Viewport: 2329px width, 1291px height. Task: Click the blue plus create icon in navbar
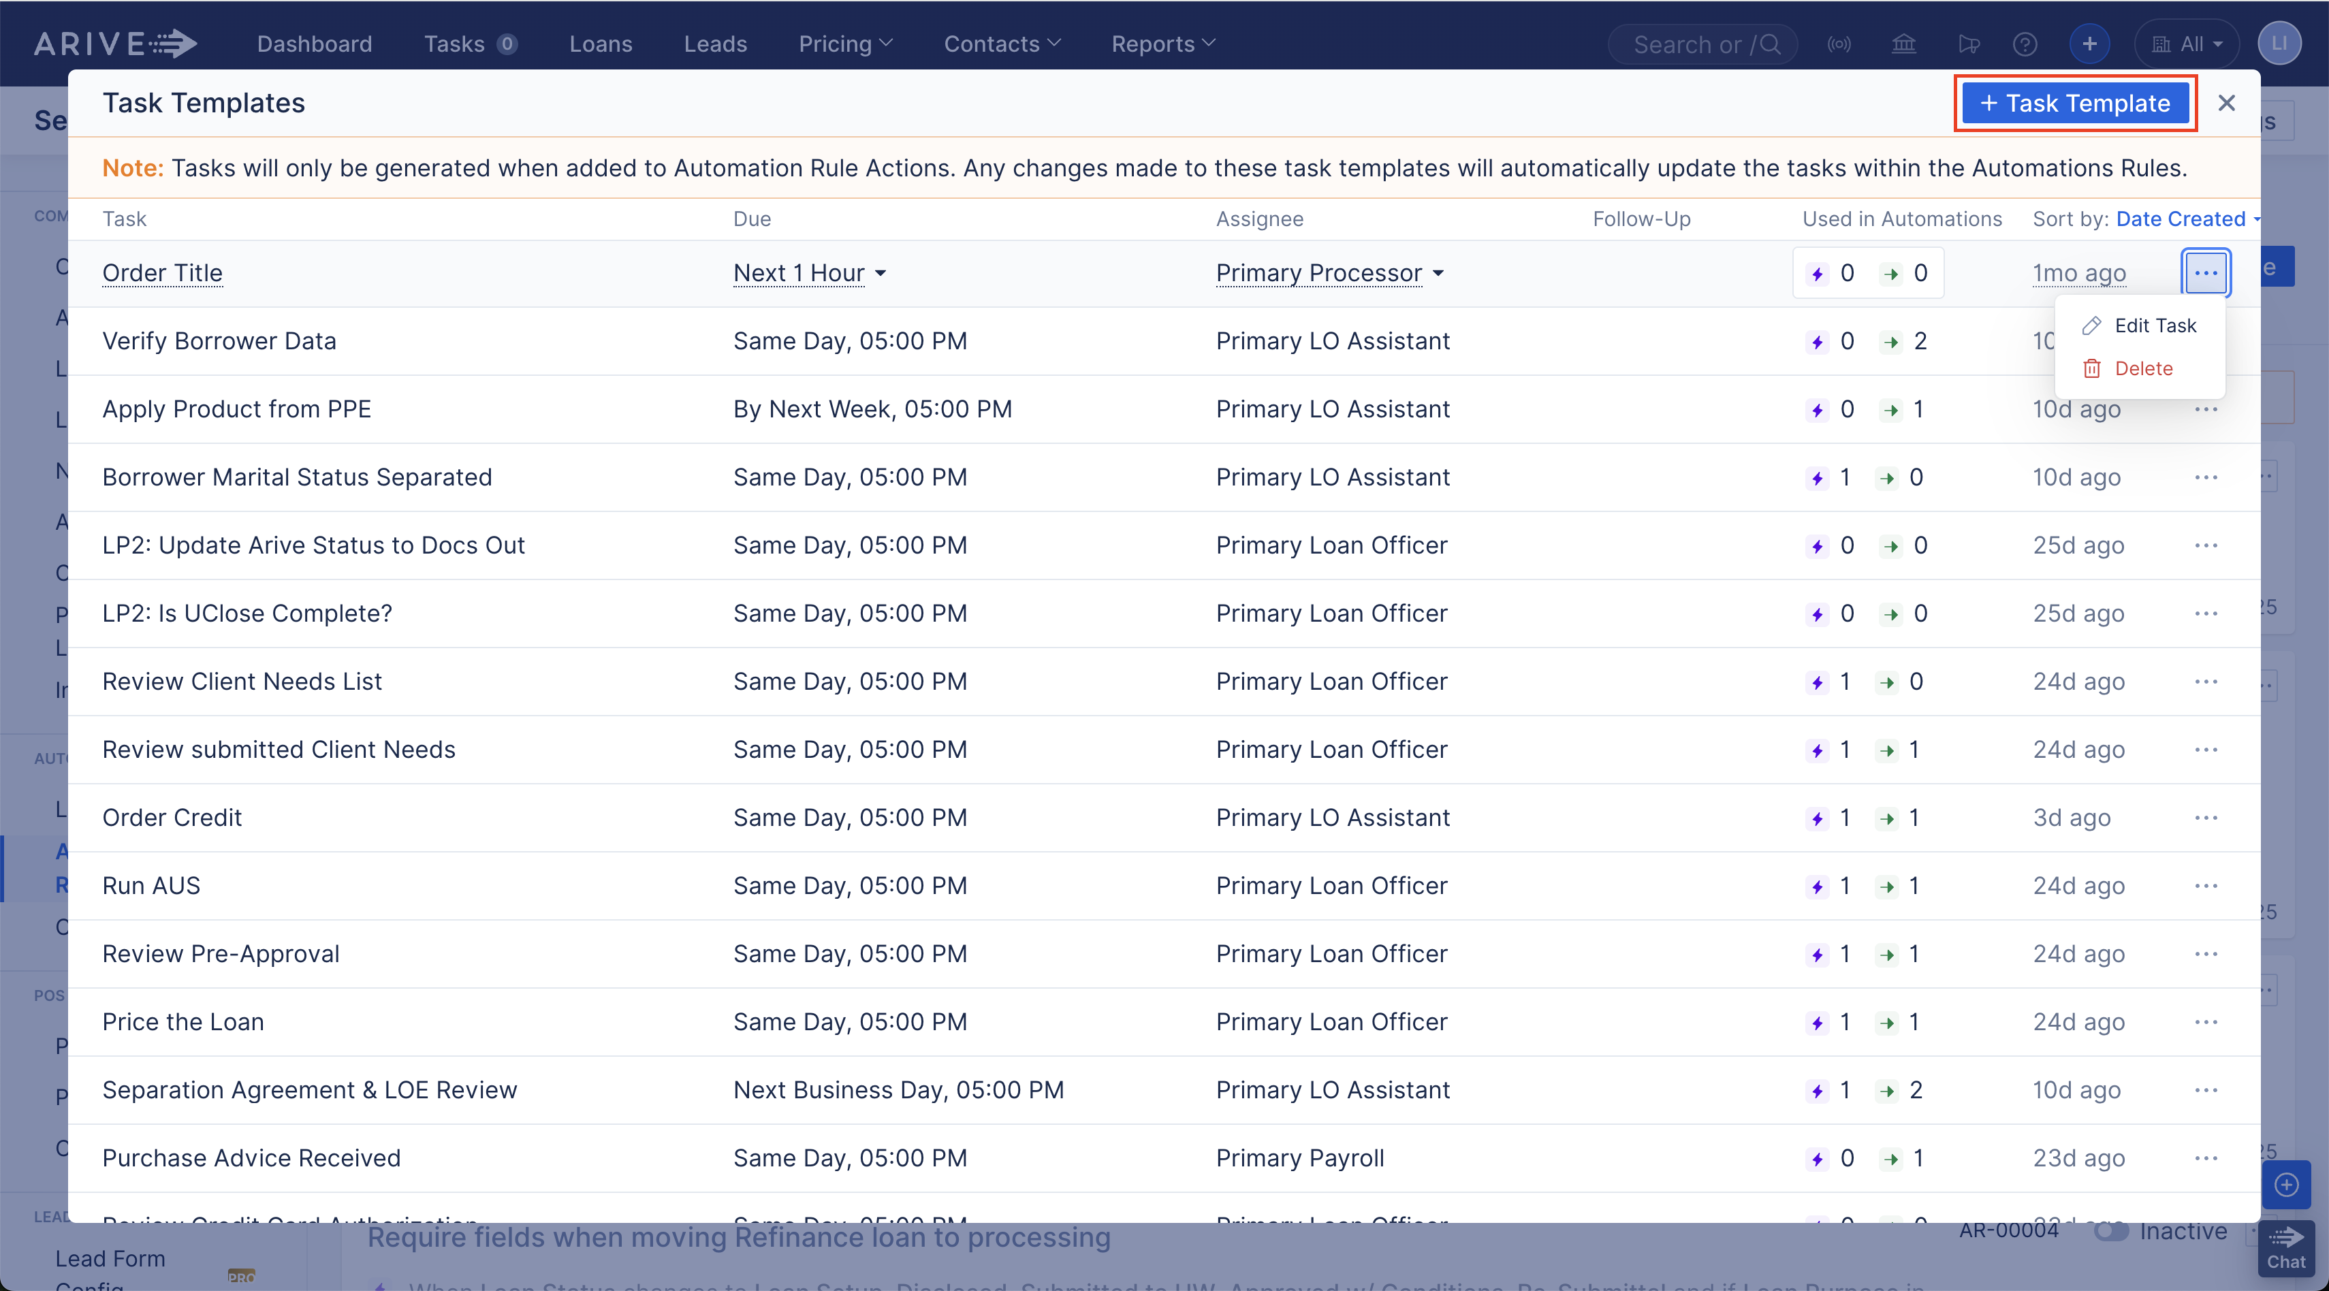click(x=2089, y=42)
